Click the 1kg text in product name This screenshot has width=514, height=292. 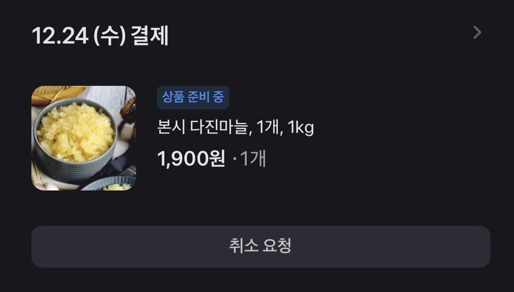301,127
